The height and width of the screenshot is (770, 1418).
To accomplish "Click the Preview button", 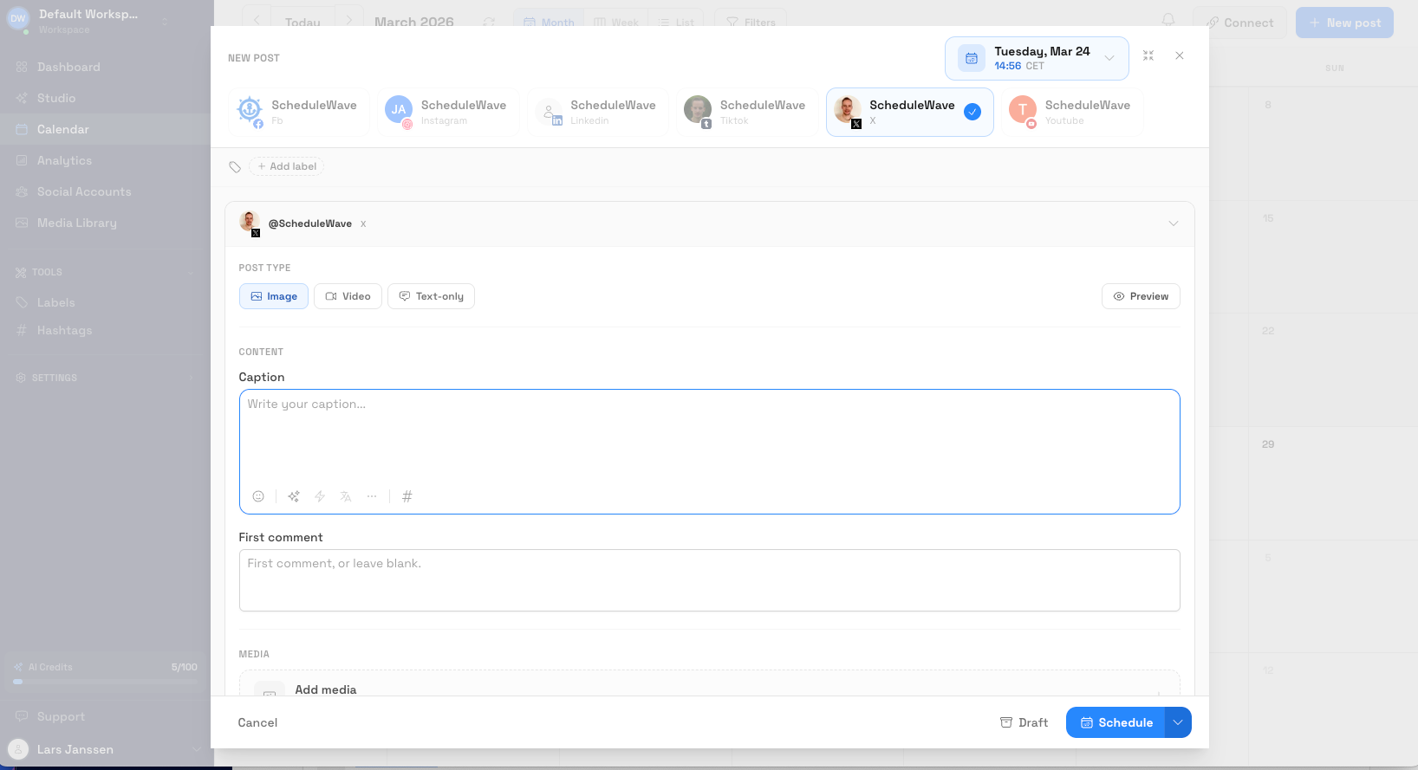I will [x=1141, y=296].
